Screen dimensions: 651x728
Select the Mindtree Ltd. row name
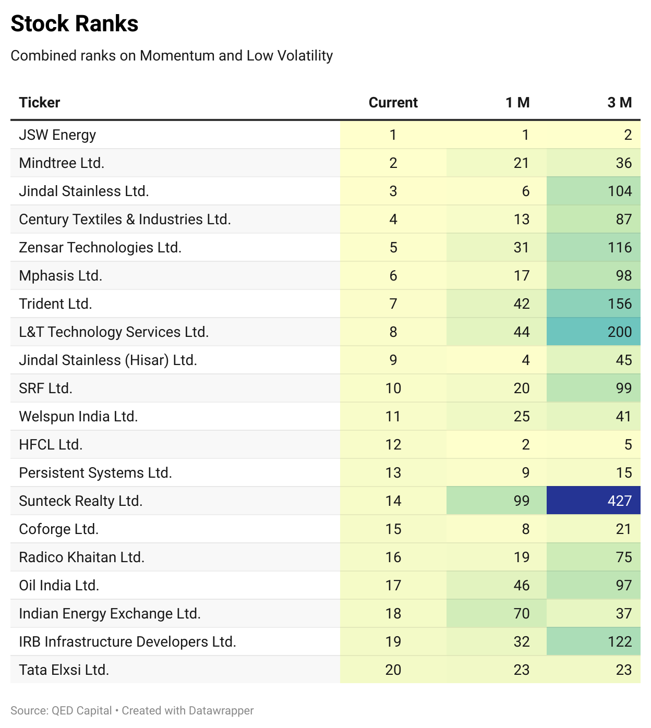(x=62, y=163)
